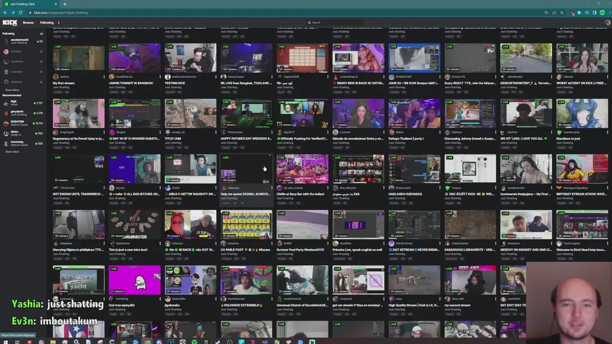Select Browse in the Kick navigation bar
The image size is (612, 344).
pos(28,22)
